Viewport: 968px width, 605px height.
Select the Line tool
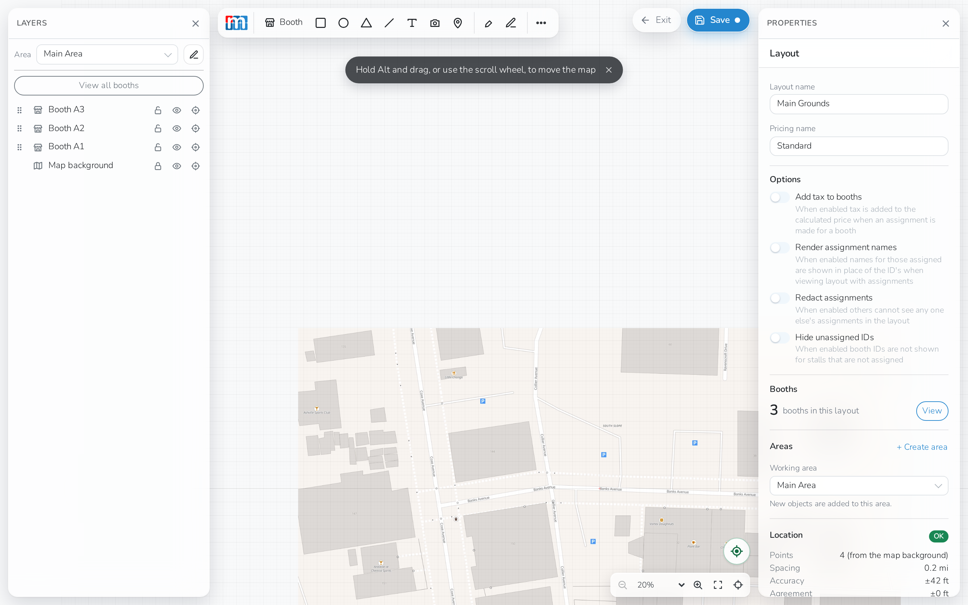tap(389, 23)
